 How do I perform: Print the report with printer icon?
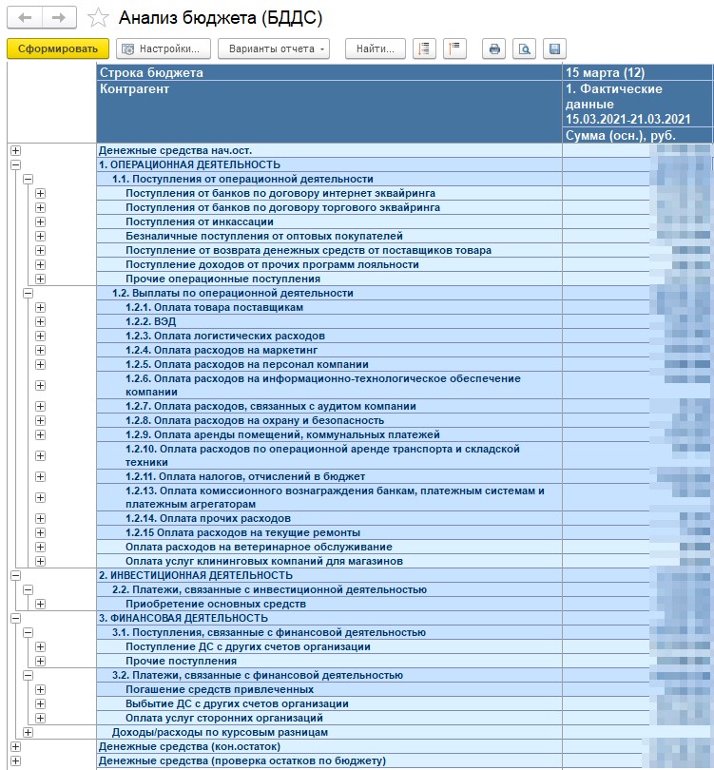[x=494, y=48]
